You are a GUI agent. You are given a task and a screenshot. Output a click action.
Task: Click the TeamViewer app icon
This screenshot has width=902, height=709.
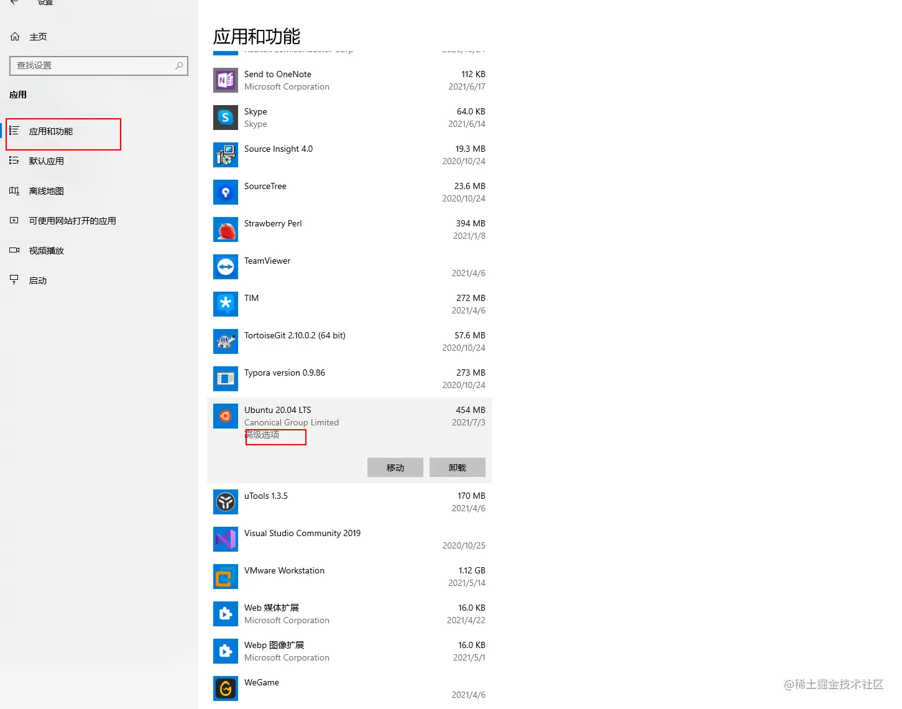pyautogui.click(x=226, y=267)
